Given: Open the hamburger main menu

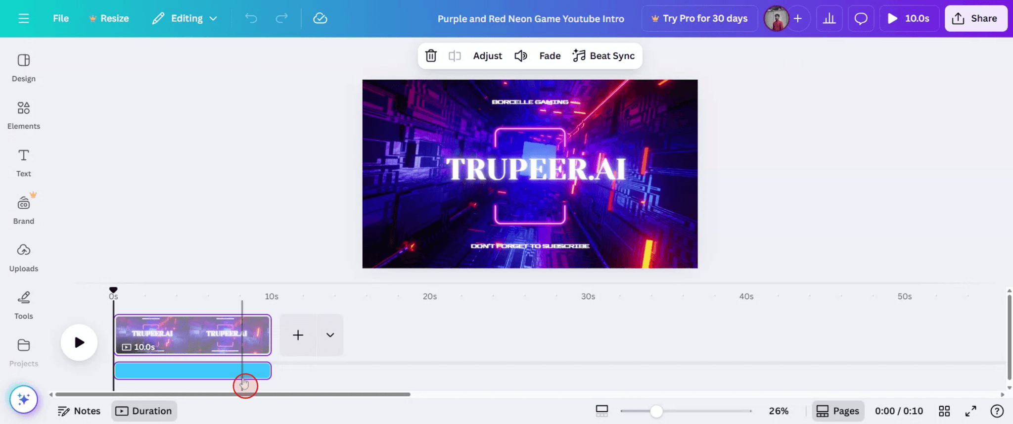Looking at the screenshot, I should tap(23, 18).
